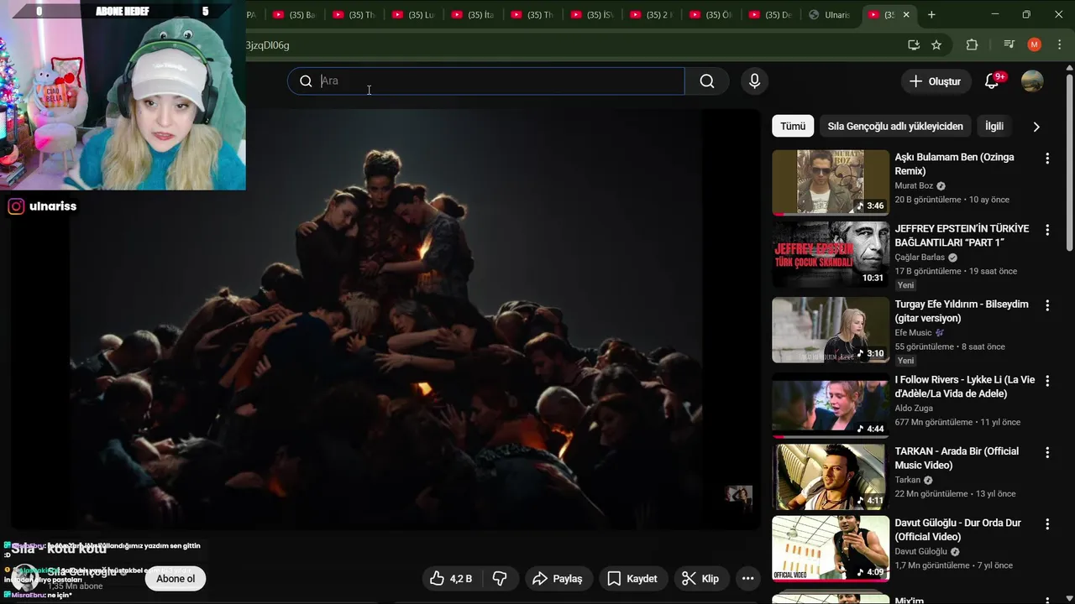1075x604 pixels.
Task: Switch to the (35) 2 YouTube tab
Action: pyautogui.click(x=652, y=15)
